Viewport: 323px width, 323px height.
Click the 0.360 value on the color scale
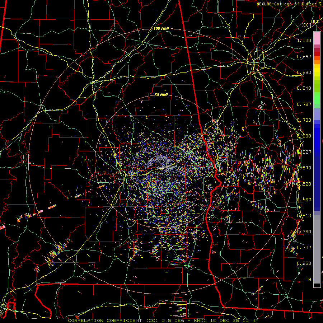click(304, 232)
